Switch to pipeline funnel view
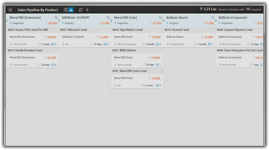 [x=71, y=10]
